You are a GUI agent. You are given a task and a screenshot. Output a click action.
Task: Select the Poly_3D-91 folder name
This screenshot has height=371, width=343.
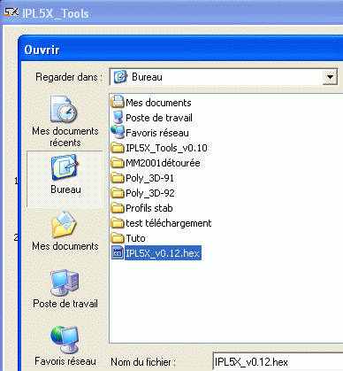pos(150,178)
